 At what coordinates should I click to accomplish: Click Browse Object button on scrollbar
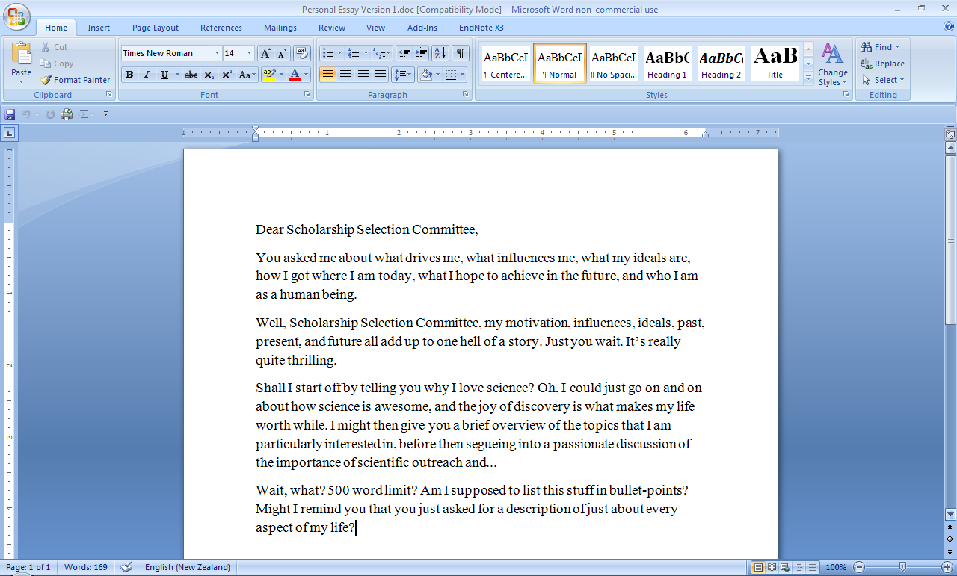tap(950, 539)
